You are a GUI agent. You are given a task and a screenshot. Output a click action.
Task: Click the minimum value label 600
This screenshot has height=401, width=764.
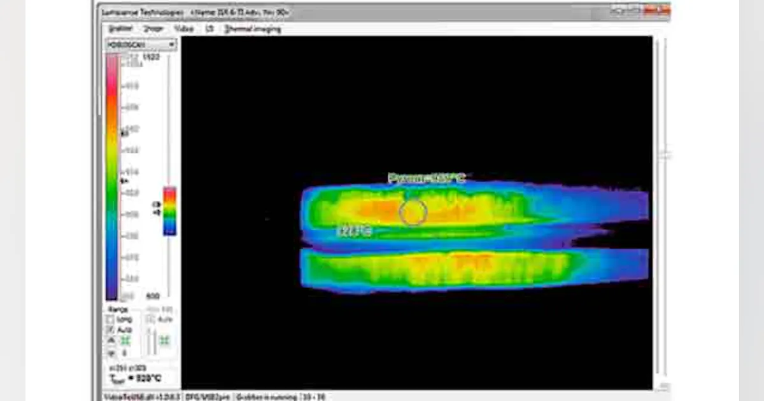click(x=153, y=296)
